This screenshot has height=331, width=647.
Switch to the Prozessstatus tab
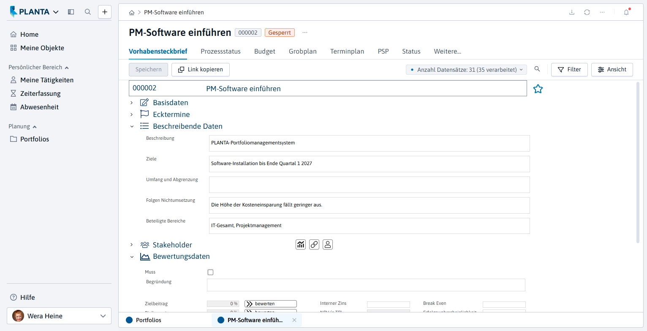[x=220, y=52]
